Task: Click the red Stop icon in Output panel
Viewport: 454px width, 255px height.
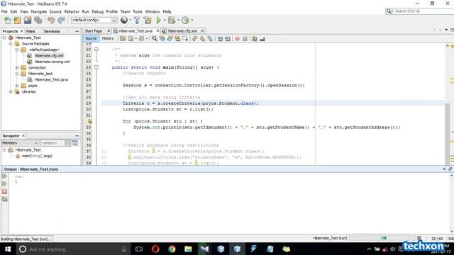Action: [x=5, y=191]
